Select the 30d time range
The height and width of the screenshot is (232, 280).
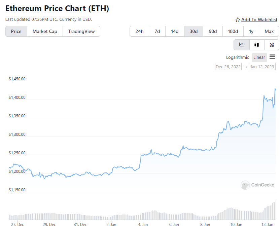click(x=194, y=31)
